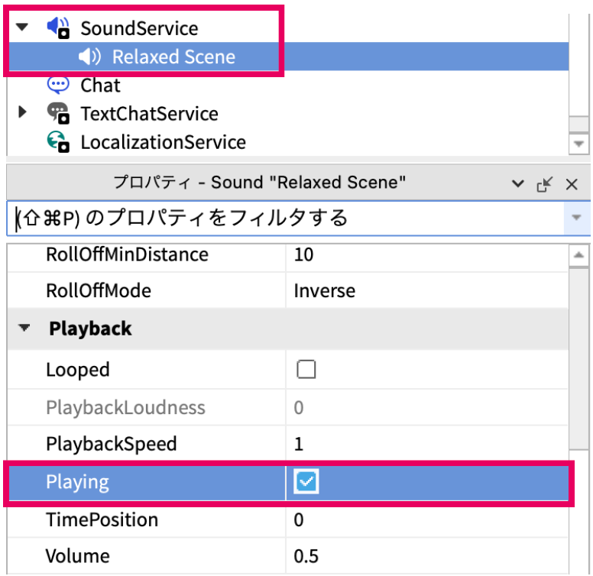Click the property filter search field

click(283, 218)
